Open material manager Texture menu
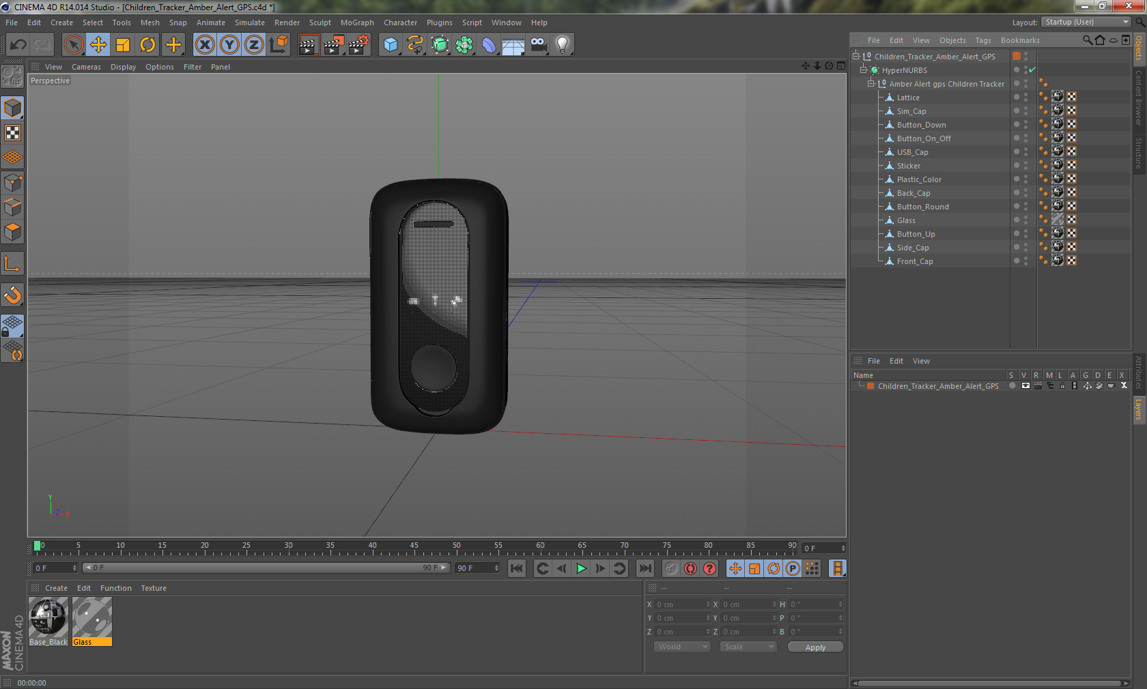The height and width of the screenshot is (689, 1147). coord(154,588)
